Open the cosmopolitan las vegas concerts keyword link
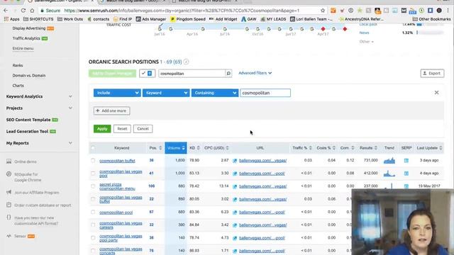This screenshot has width=454, height=255. point(121,251)
